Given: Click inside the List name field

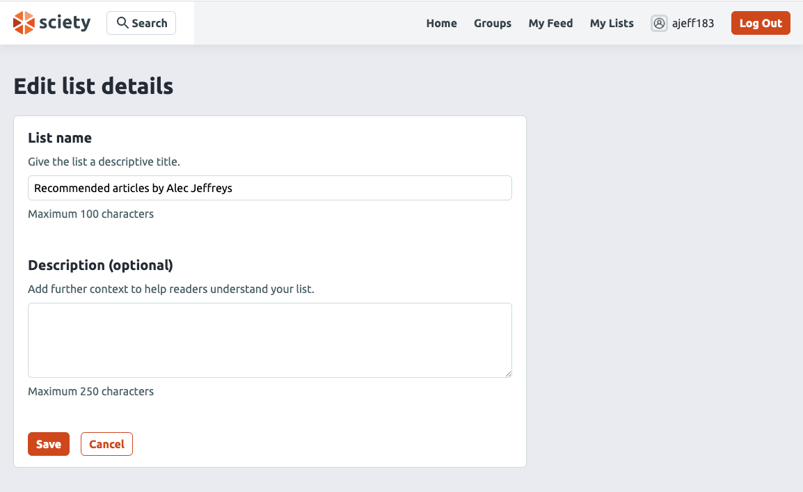Looking at the screenshot, I should (x=270, y=188).
